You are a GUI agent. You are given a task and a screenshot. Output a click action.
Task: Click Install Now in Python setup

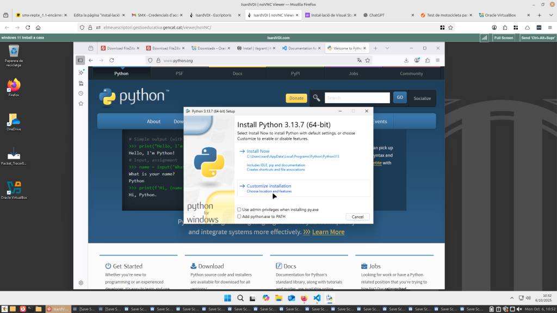(258, 151)
